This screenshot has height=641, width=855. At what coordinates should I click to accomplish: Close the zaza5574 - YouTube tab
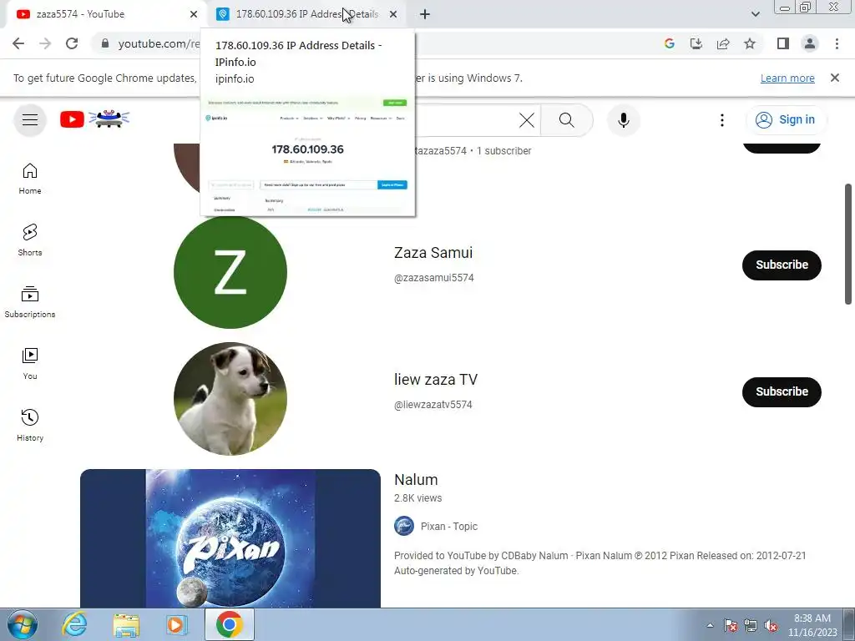(193, 14)
